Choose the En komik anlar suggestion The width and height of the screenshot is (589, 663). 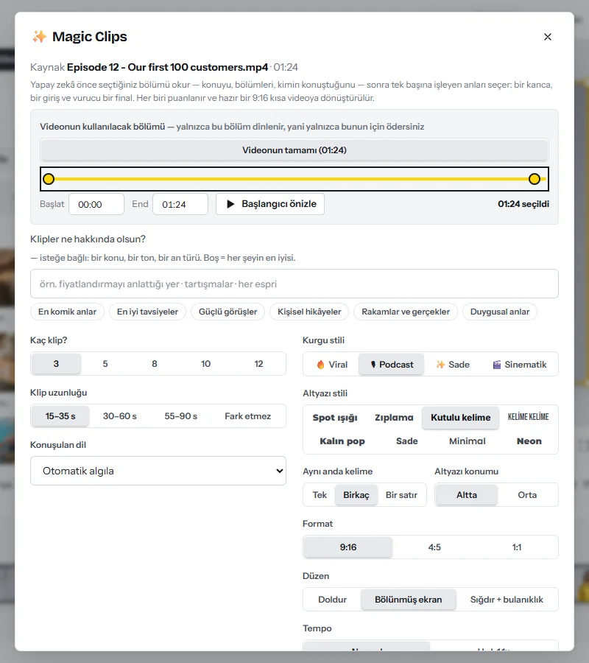pyautogui.click(x=67, y=312)
